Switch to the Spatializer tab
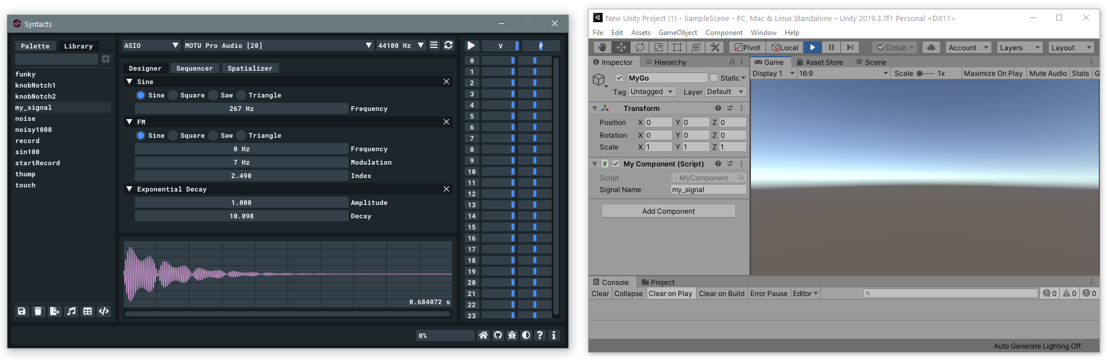Image resolution: width=1110 pixels, height=362 pixels. click(x=250, y=68)
